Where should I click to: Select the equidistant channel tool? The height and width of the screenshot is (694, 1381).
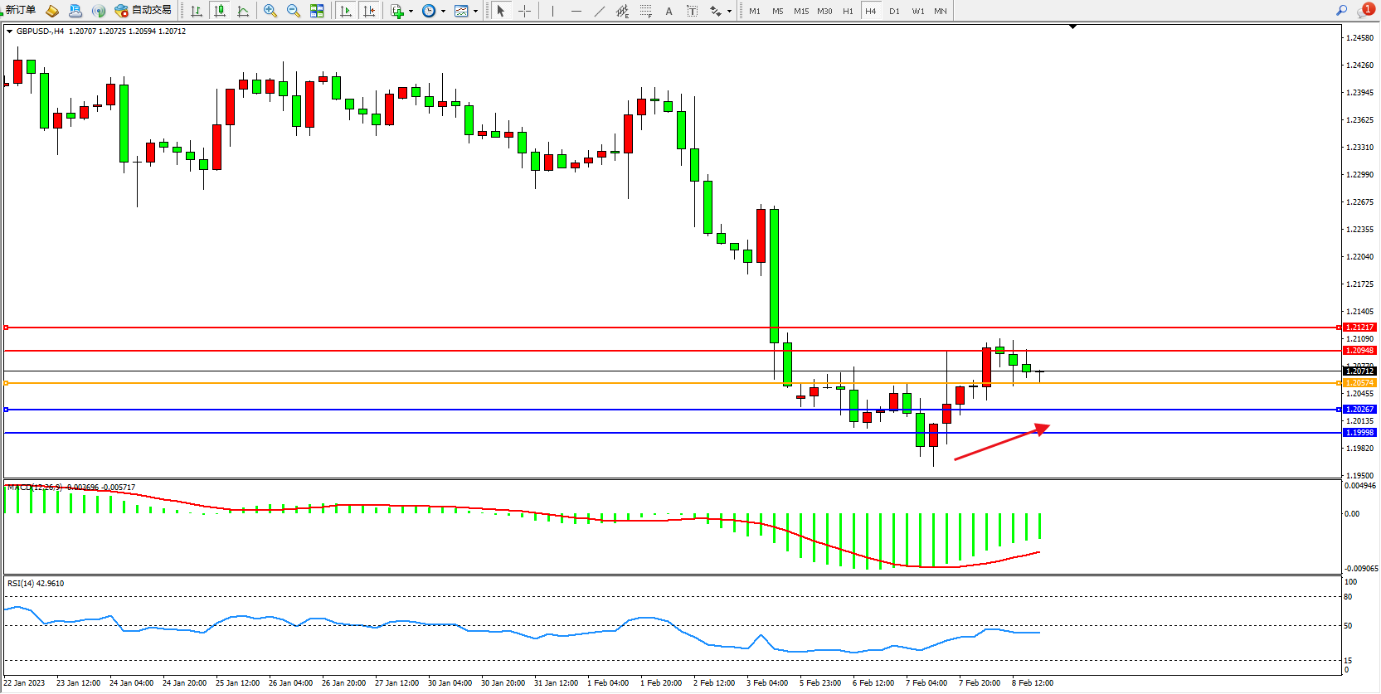click(622, 11)
